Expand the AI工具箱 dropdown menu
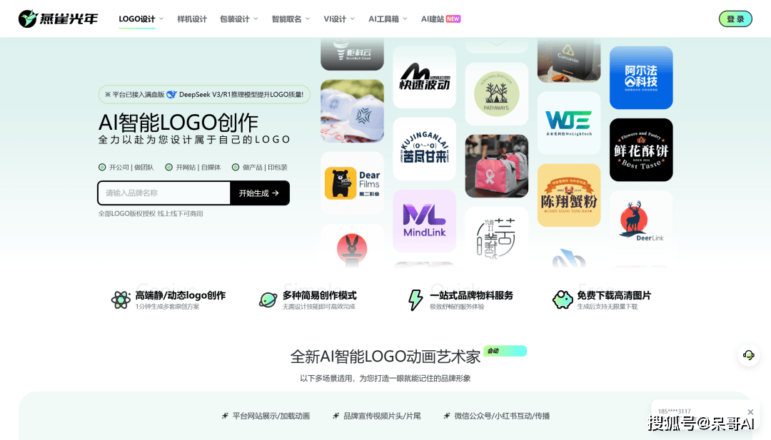The width and height of the screenshot is (771, 440). [388, 19]
